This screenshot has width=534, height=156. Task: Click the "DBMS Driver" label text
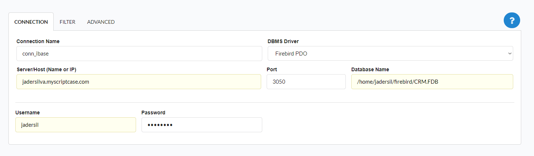pyautogui.click(x=283, y=41)
